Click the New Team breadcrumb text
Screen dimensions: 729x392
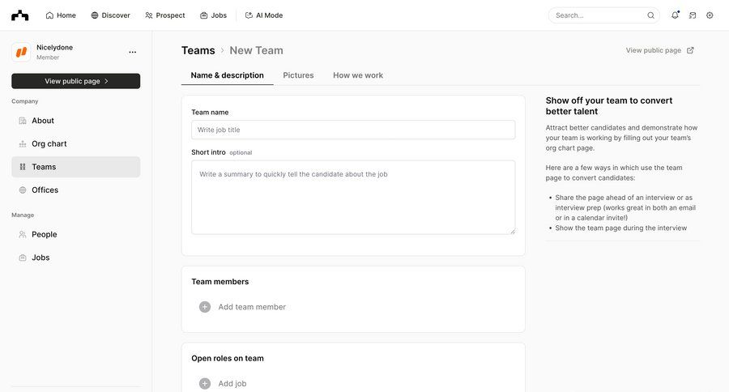[x=256, y=50]
